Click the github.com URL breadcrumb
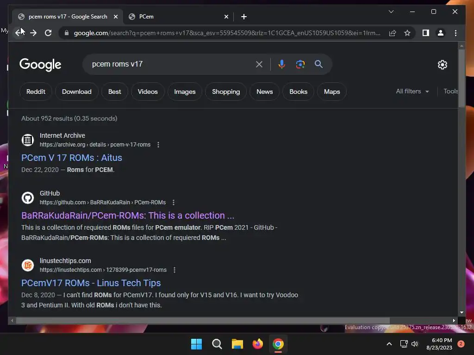The height and width of the screenshot is (355, 474). point(102,202)
